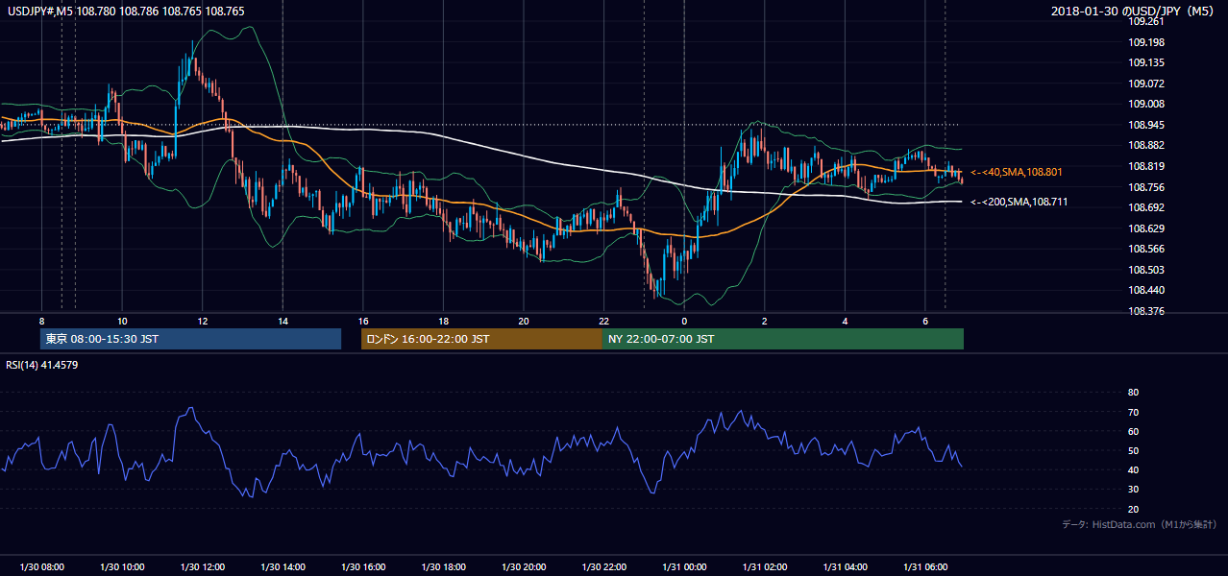Click the 1/30 08:00 date label
Image resolution: width=1228 pixels, height=576 pixels.
coord(42,567)
